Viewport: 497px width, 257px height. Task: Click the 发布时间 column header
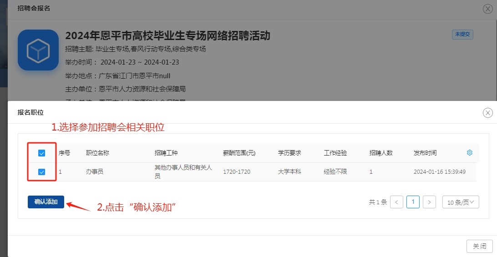425,153
